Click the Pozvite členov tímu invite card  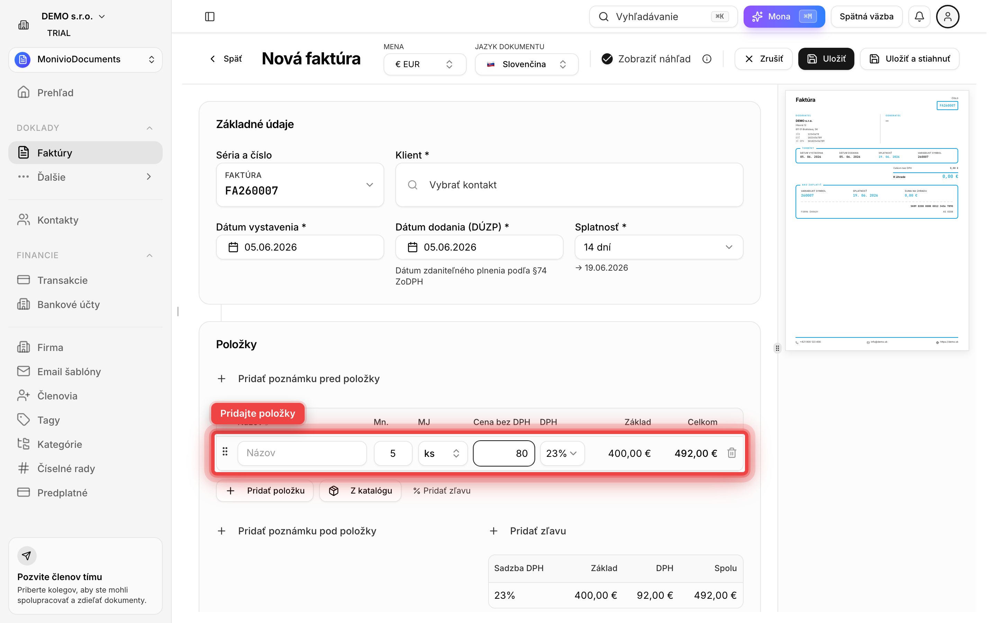click(85, 576)
